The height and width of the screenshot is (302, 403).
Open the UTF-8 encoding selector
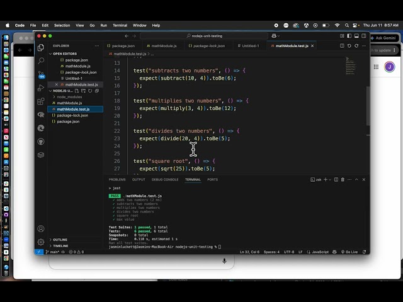[289, 252]
